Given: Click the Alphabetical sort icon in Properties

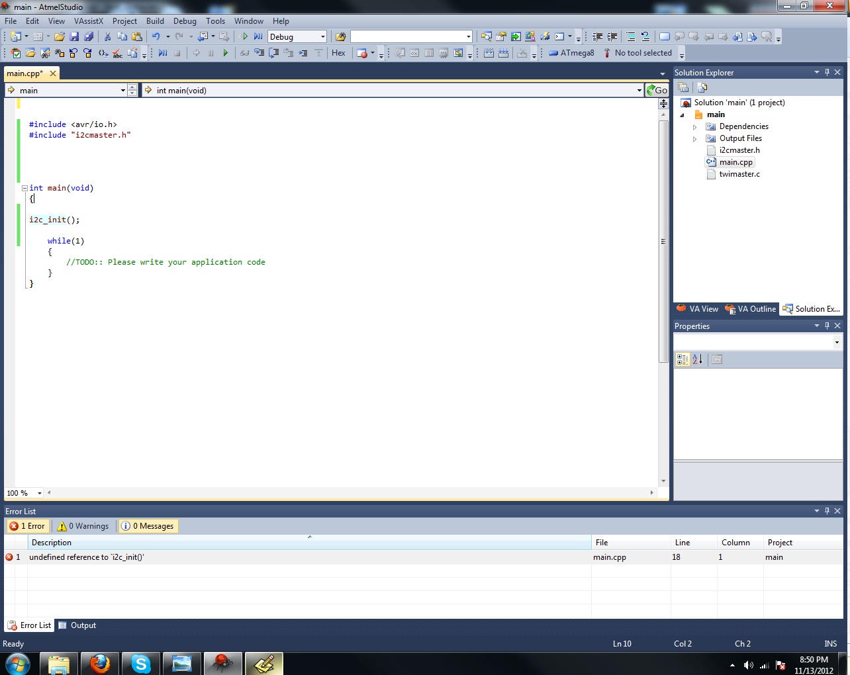Looking at the screenshot, I should [x=697, y=359].
